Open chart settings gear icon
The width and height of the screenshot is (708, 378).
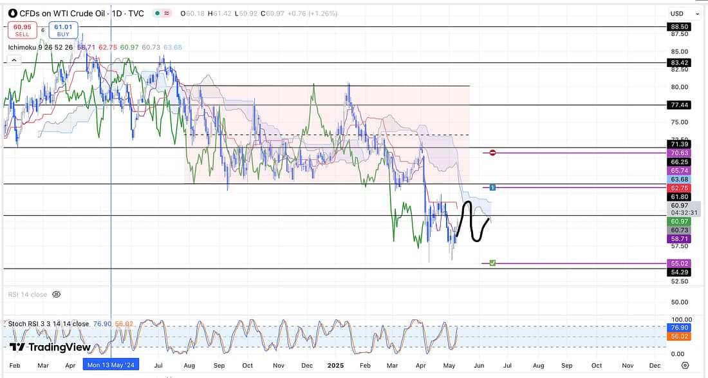(685, 365)
